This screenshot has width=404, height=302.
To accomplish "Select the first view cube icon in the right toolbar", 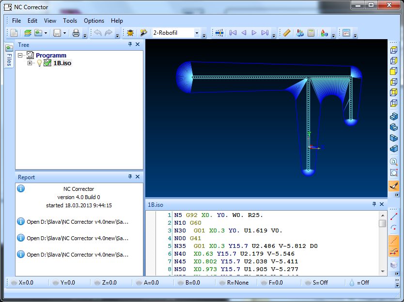I will (394, 50).
